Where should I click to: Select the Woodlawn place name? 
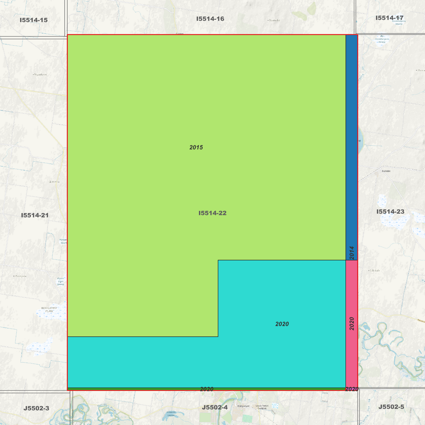pos(40,74)
